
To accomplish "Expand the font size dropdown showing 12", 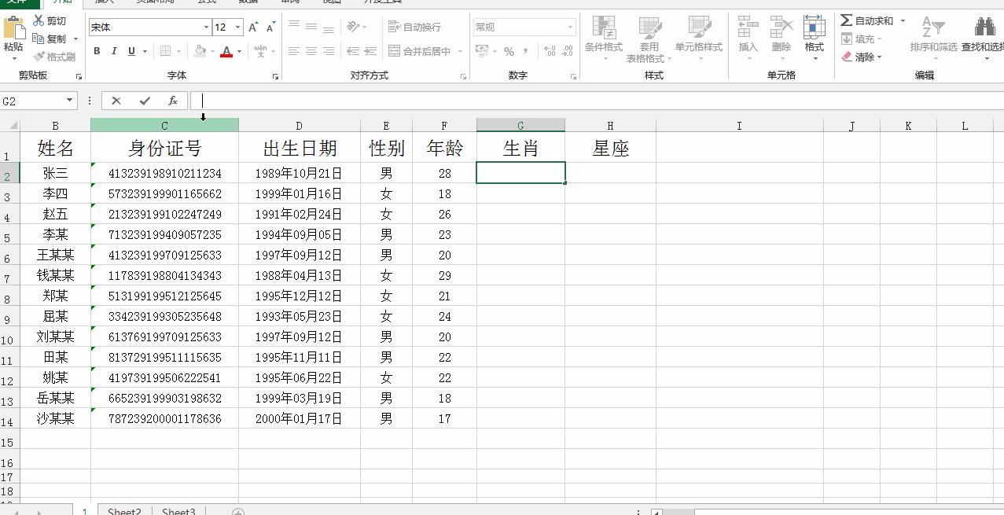I will pyautogui.click(x=237, y=28).
